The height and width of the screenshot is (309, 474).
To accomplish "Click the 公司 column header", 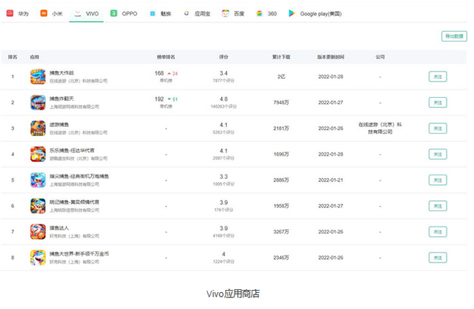I will tap(380, 57).
